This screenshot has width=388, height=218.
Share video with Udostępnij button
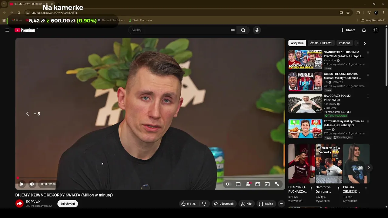point(224,204)
